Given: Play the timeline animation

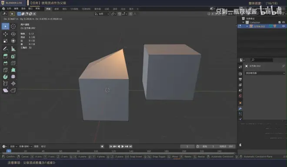Looking at the screenshot, I should pos(123,146).
